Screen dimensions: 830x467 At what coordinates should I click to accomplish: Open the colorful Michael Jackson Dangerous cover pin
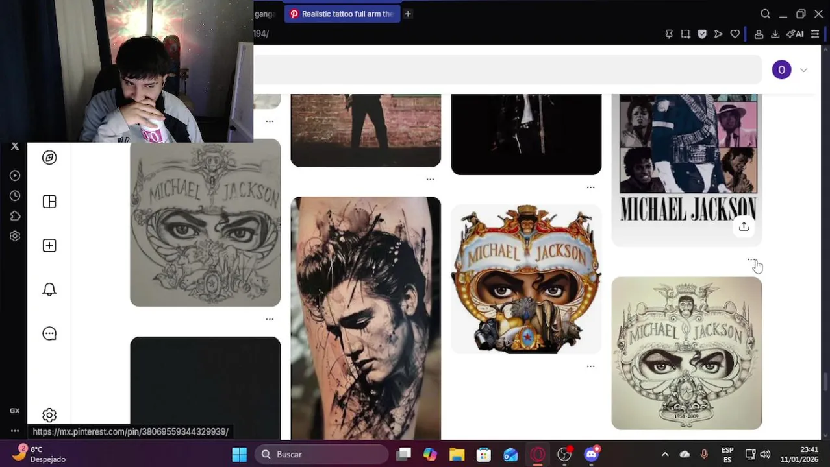pyautogui.click(x=526, y=280)
